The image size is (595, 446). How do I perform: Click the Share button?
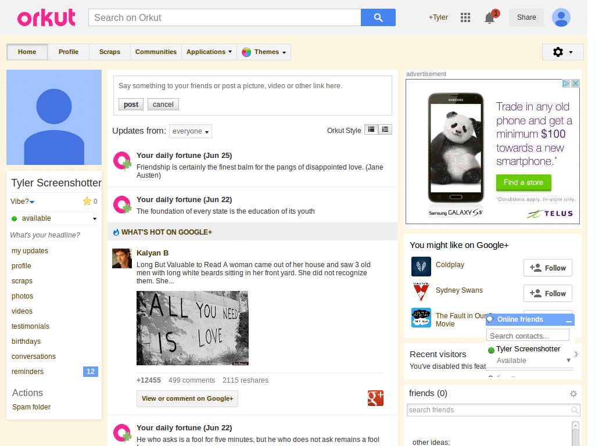526,17
